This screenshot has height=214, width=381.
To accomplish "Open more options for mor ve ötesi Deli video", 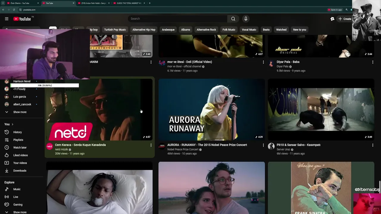I will click(x=263, y=62).
